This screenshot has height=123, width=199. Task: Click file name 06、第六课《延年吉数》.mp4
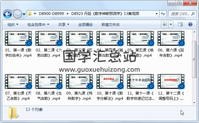tap(171, 53)
